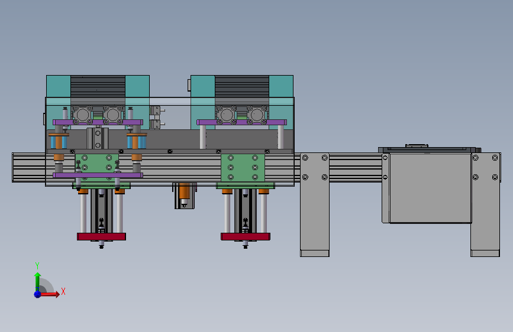
Task: Select the left red bottom plate
Action: (x=101, y=236)
